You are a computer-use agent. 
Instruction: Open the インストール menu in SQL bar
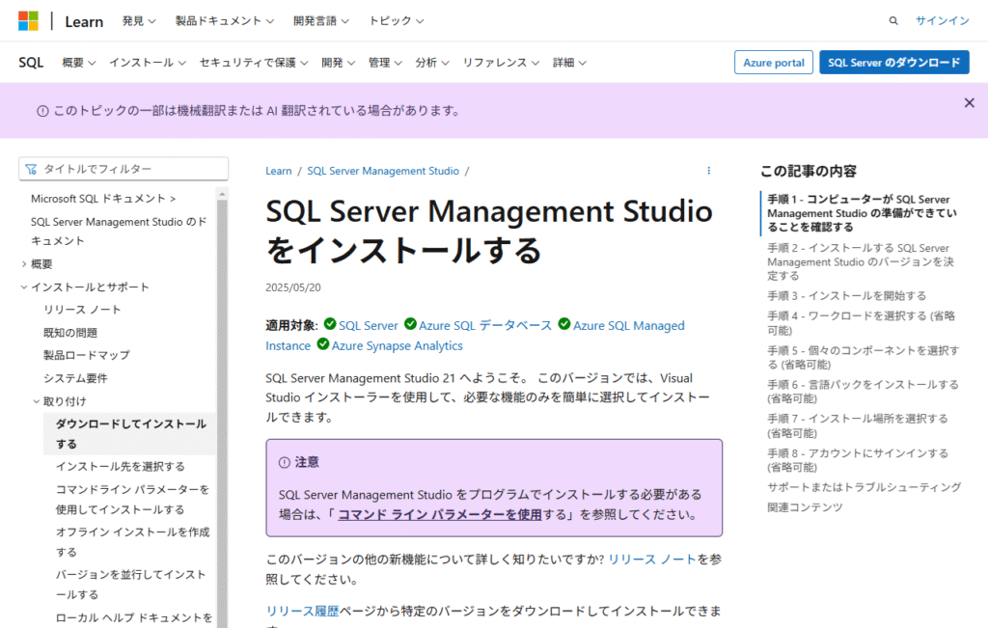148,63
